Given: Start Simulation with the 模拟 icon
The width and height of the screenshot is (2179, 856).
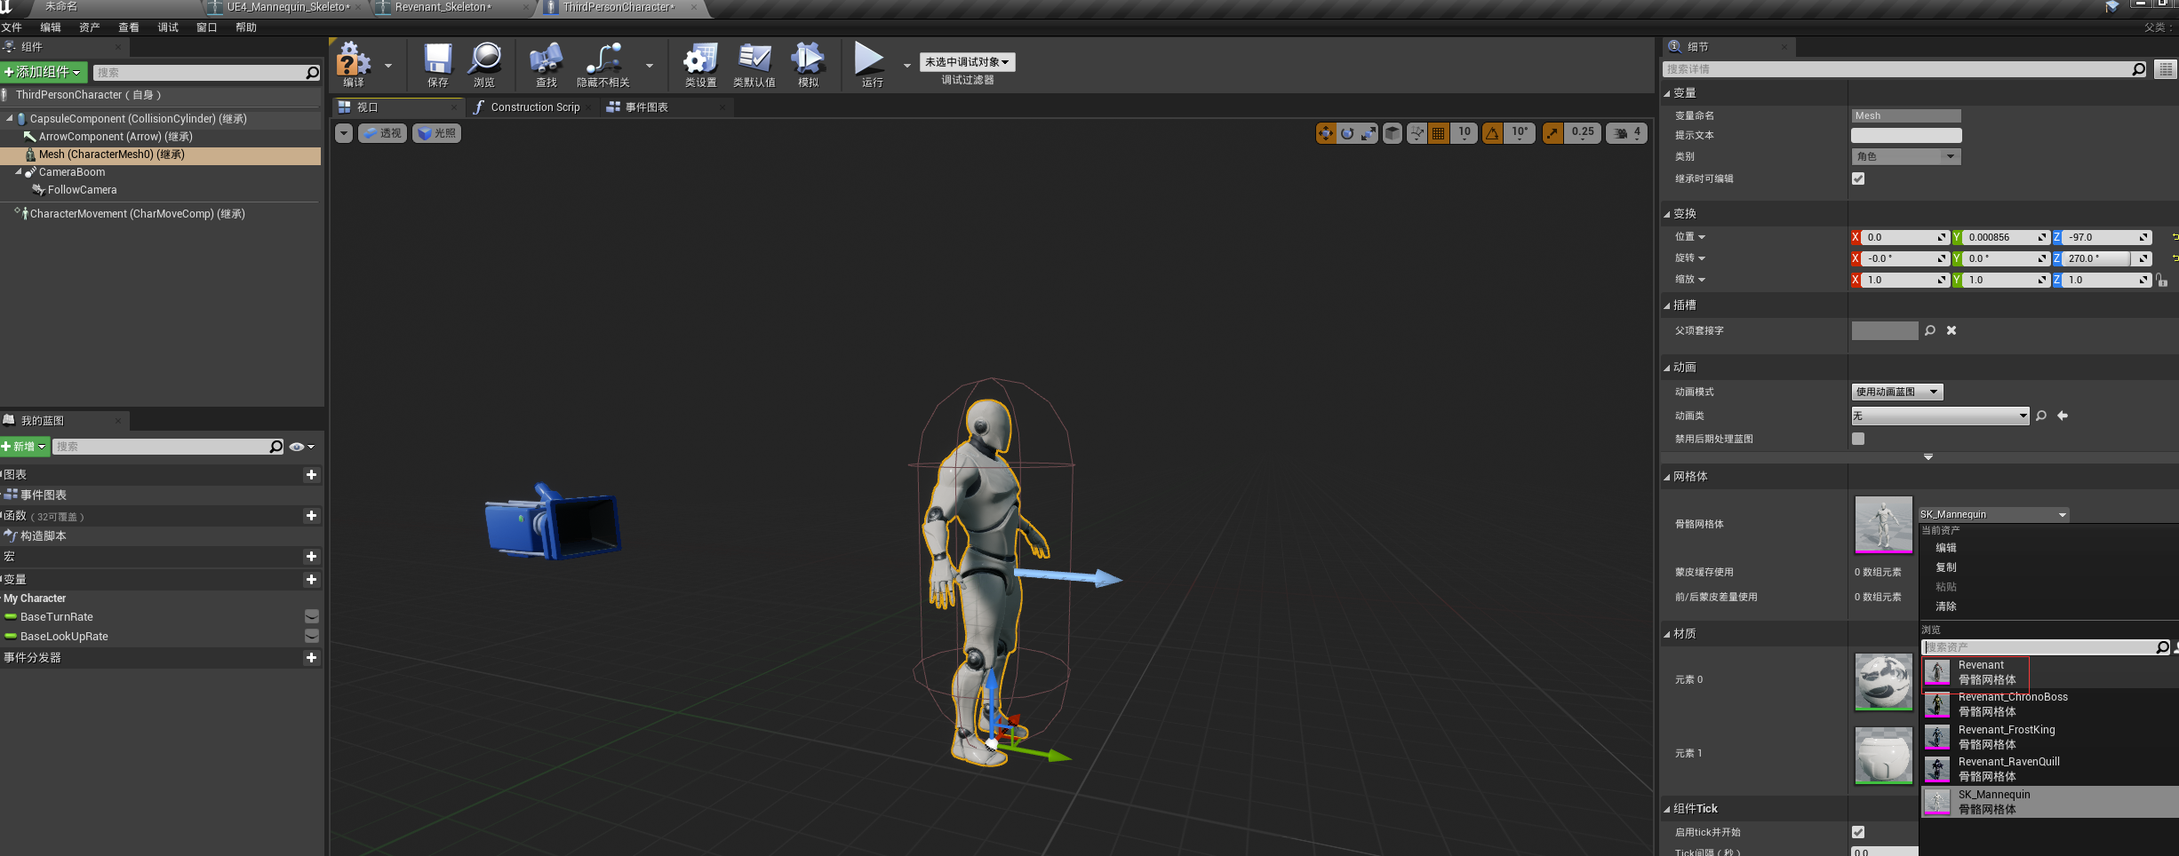Looking at the screenshot, I should click(808, 59).
